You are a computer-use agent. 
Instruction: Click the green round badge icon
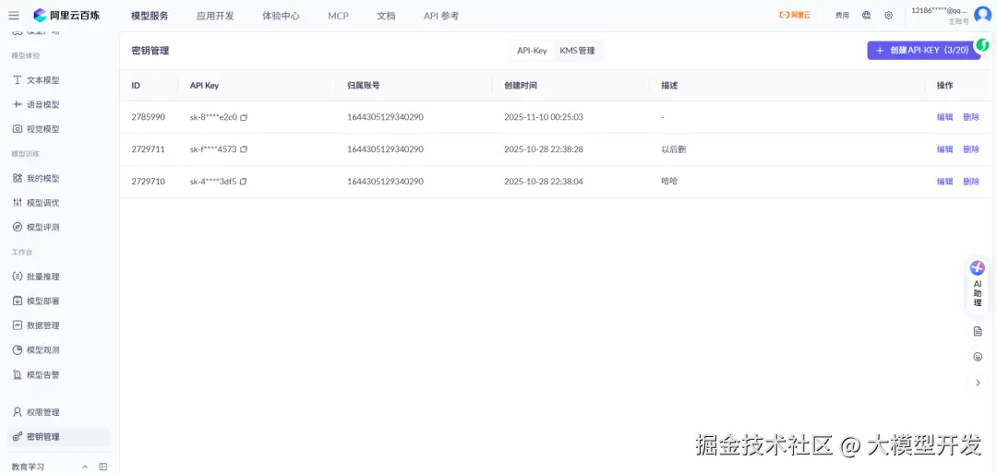983,45
